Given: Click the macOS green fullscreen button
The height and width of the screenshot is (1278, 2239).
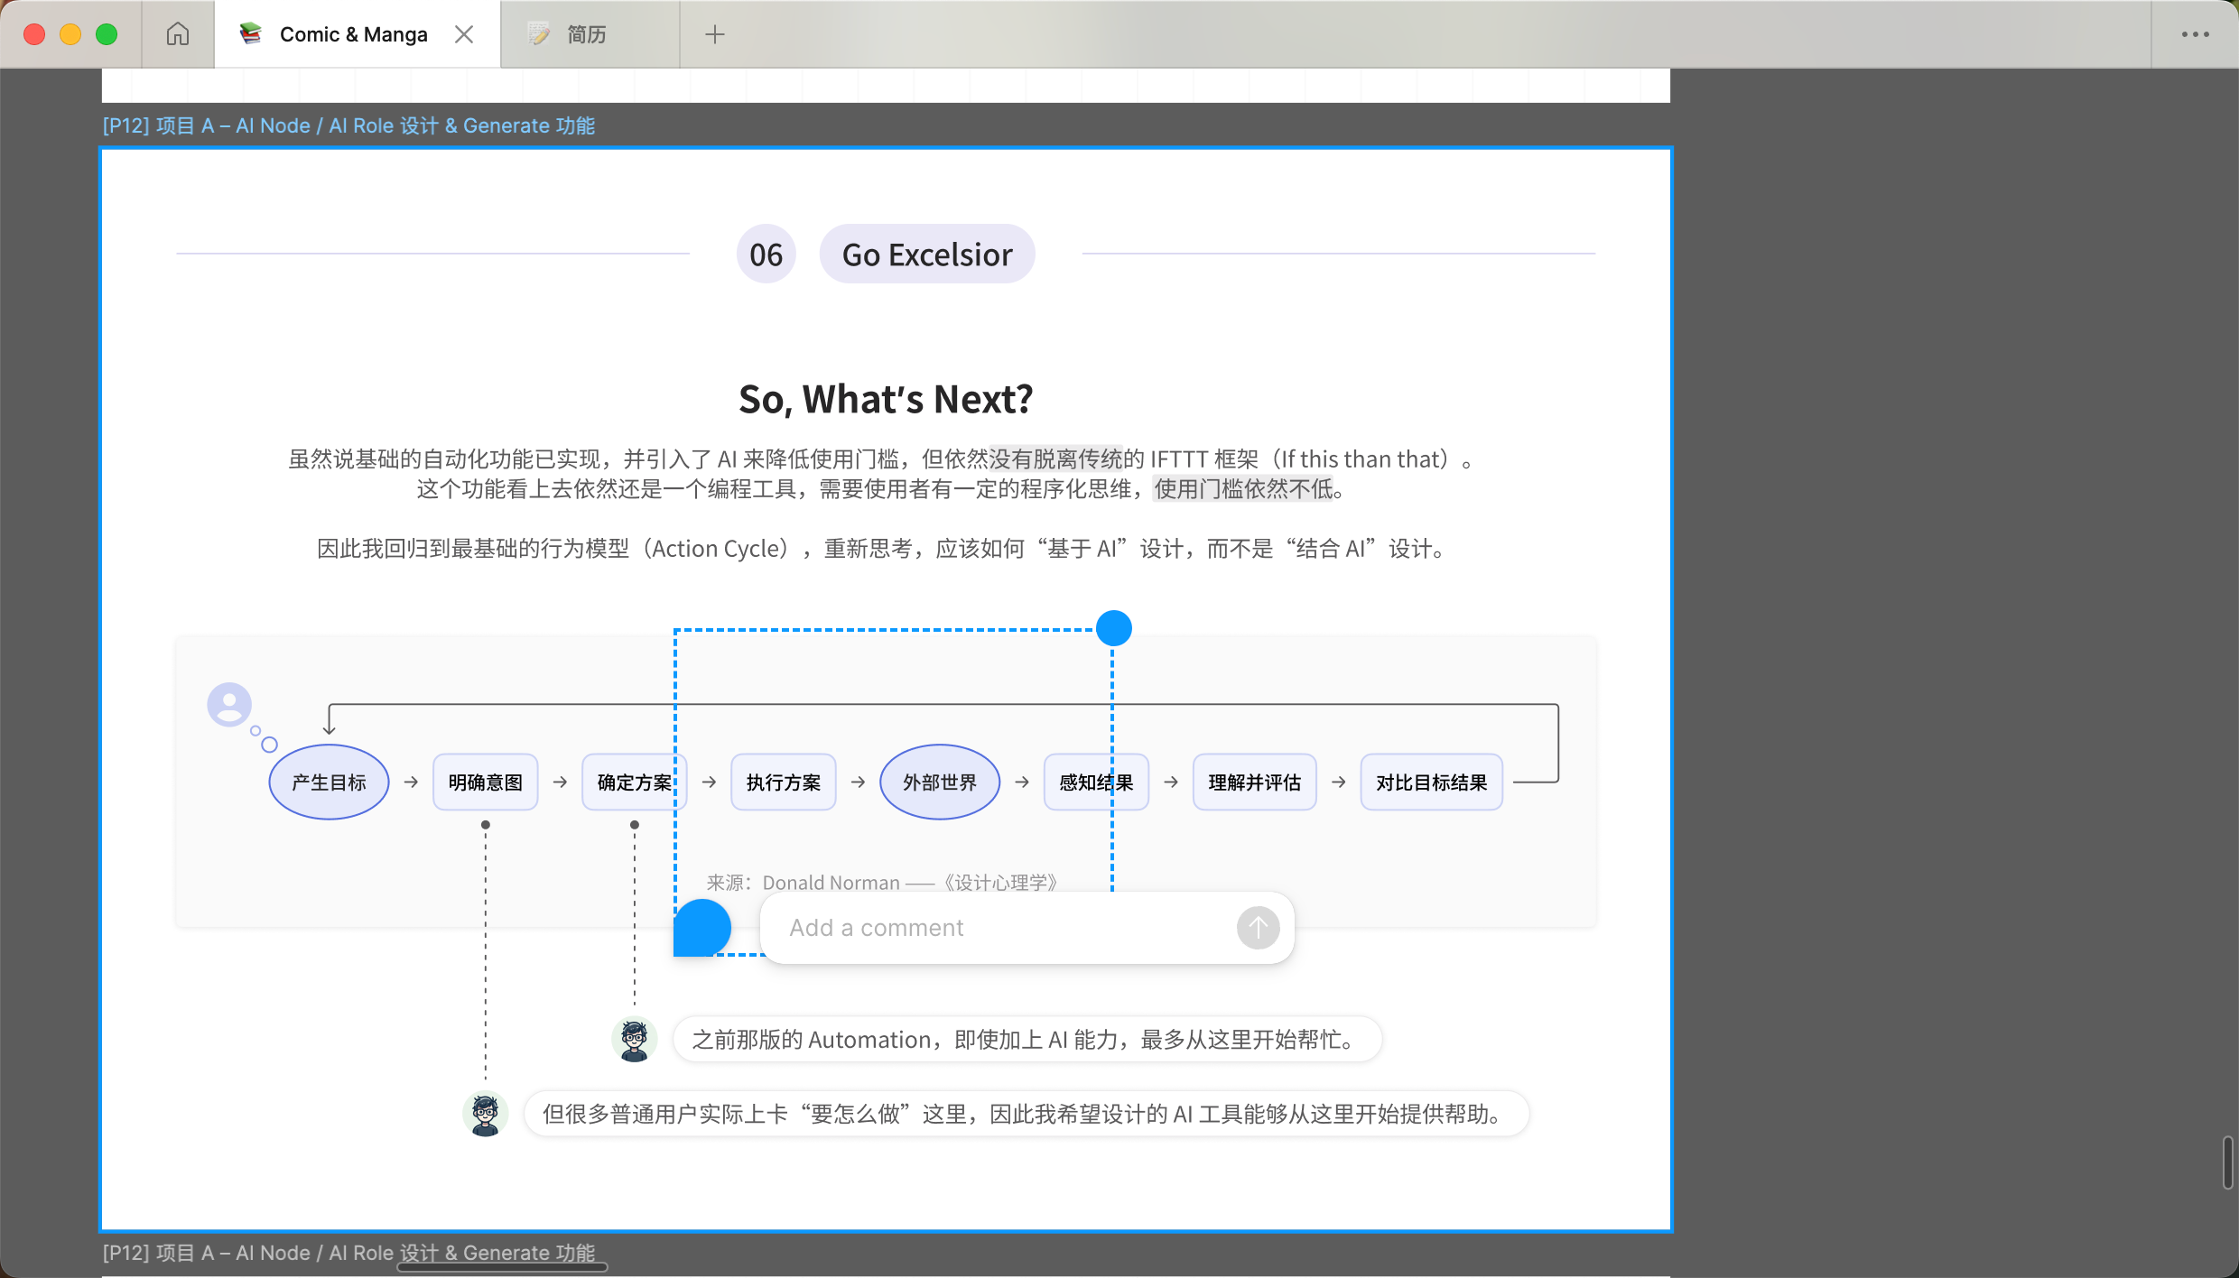Looking at the screenshot, I should point(107,34).
